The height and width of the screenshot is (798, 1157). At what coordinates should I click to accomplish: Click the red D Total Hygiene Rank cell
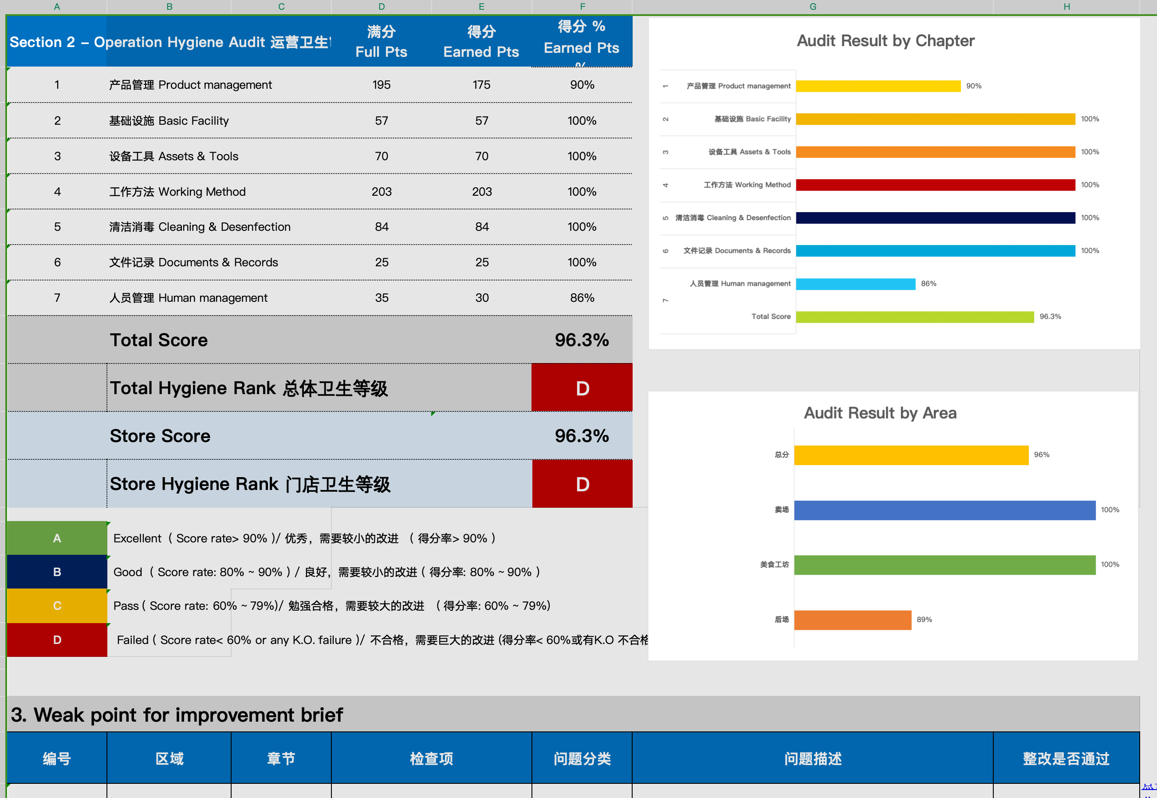582,387
